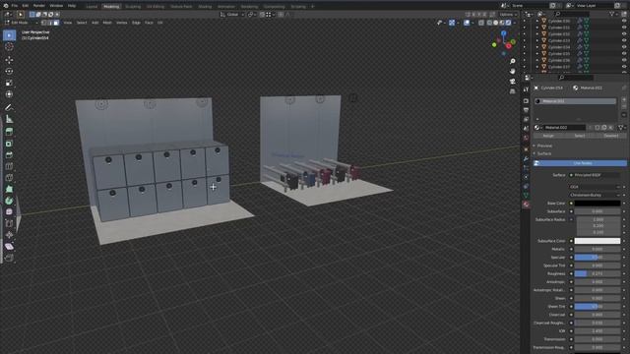
Task: Open the Render menu
Action: (39, 6)
